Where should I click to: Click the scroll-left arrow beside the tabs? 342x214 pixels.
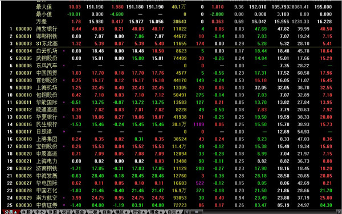tap(187, 212)
